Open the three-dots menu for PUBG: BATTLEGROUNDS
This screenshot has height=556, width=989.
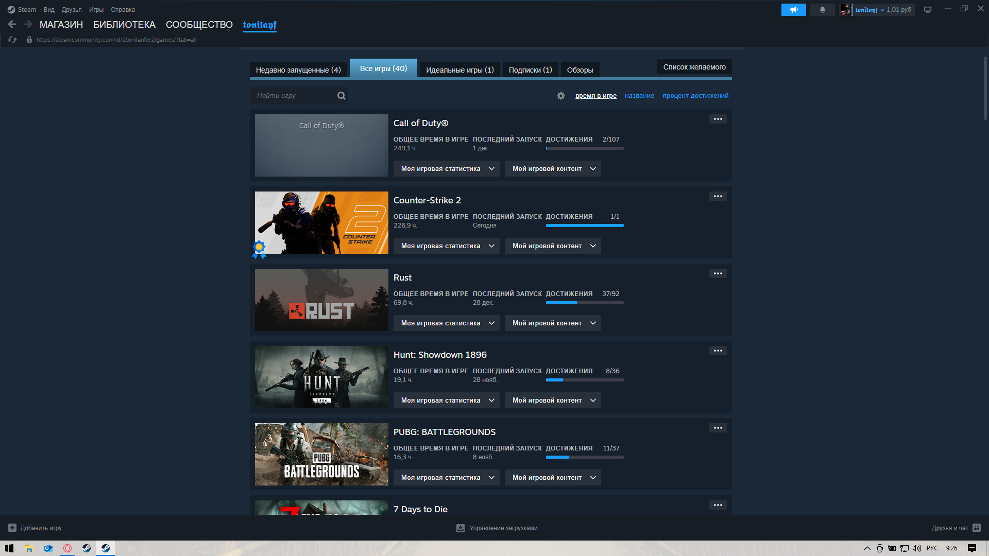point(718,428)
